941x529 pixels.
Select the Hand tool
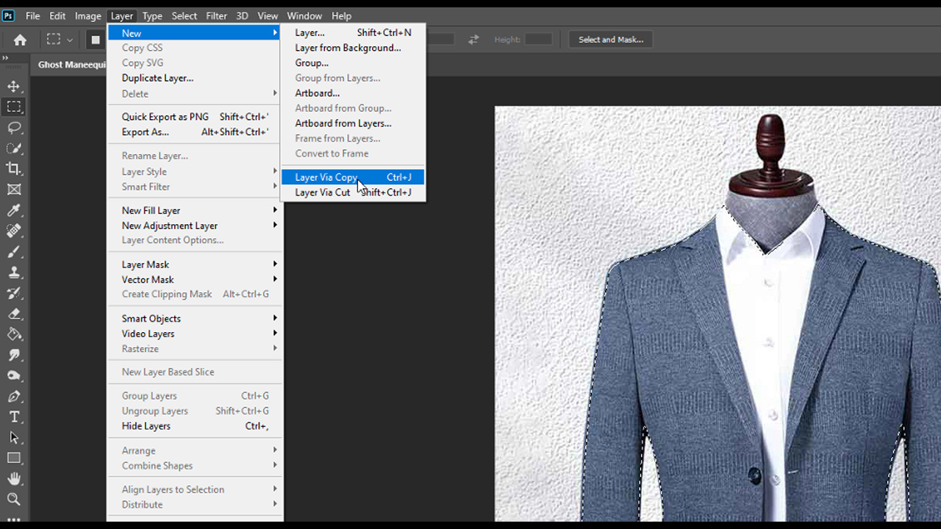point(14,478)
